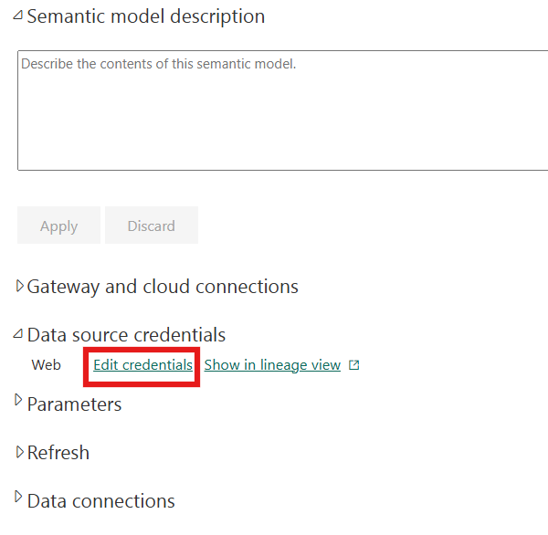Open the Show in lineage view link
The width and height of the screenshot is (548, 535).
[x=272, y=365]
